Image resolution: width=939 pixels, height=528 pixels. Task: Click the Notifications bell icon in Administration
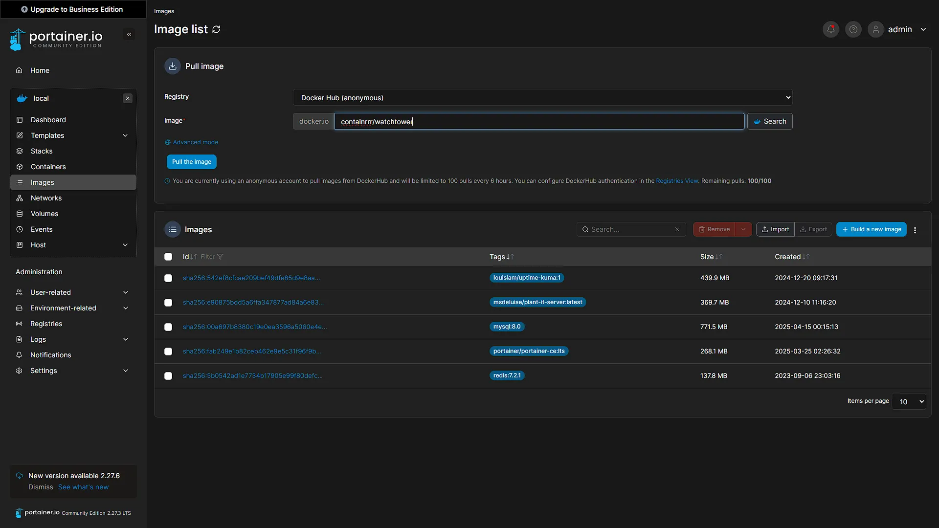pyautogui.click(x=19, y=355)
